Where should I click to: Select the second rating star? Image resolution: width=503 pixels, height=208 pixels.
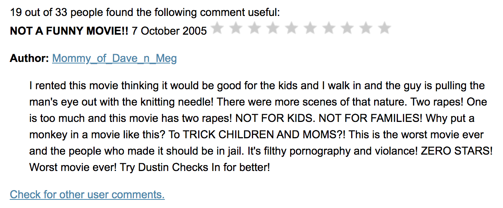point(236,28)
